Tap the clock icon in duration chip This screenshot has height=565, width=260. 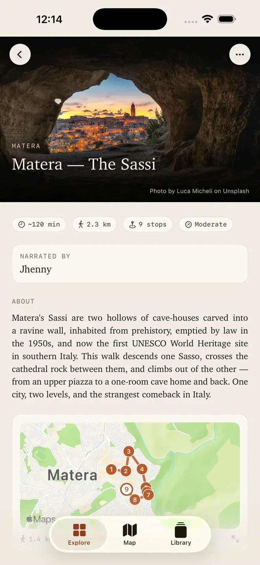tap(22, 224)
